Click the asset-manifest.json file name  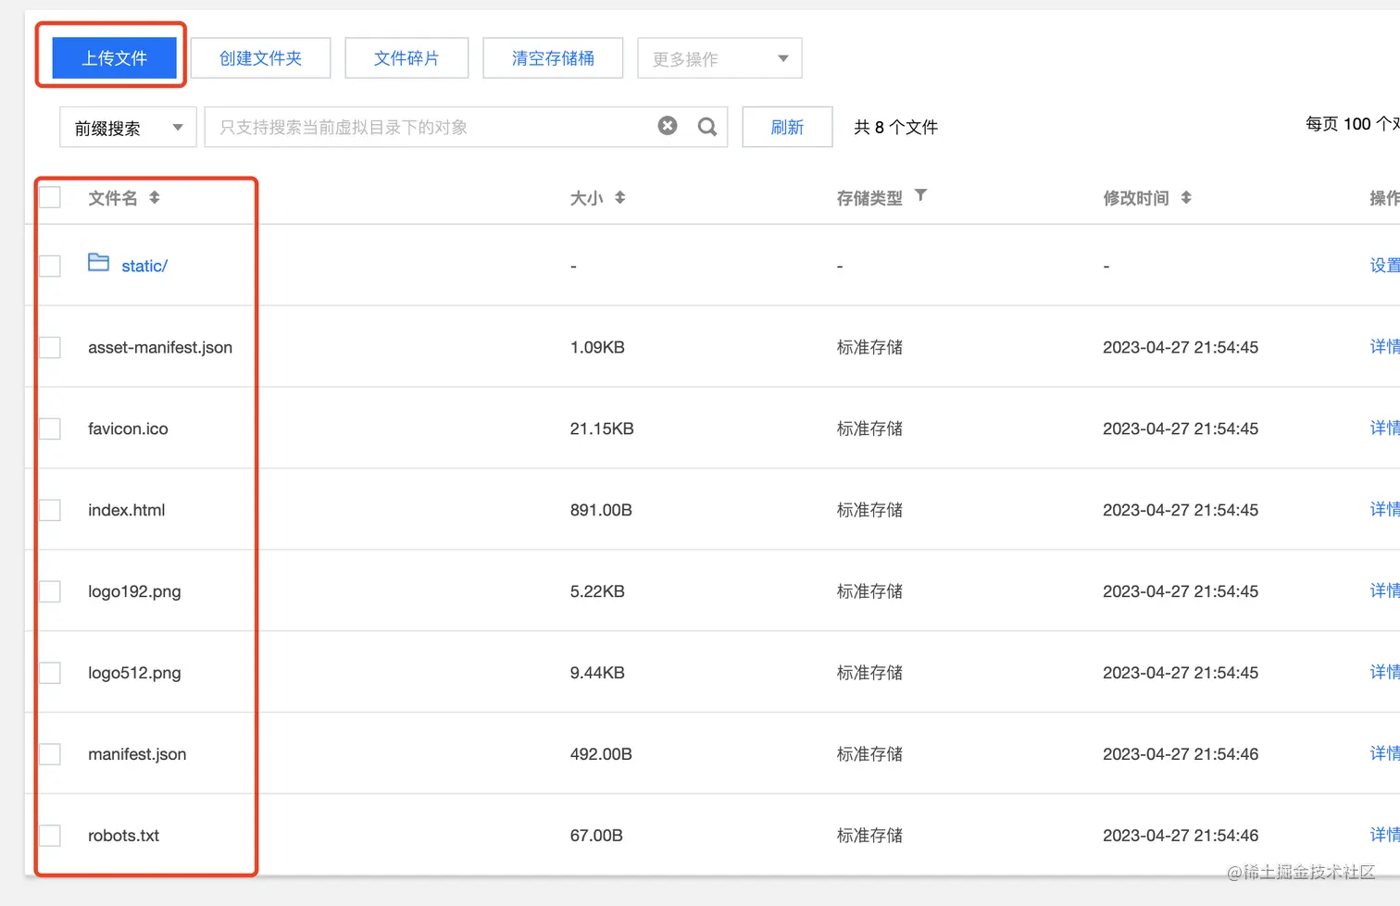pyautogui.click(x=160, y=347)
